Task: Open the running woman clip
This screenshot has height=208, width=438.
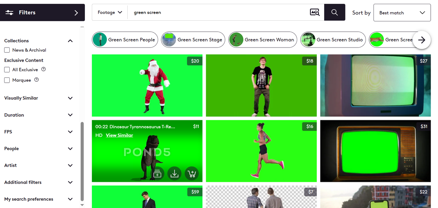Action: [261, 151]
